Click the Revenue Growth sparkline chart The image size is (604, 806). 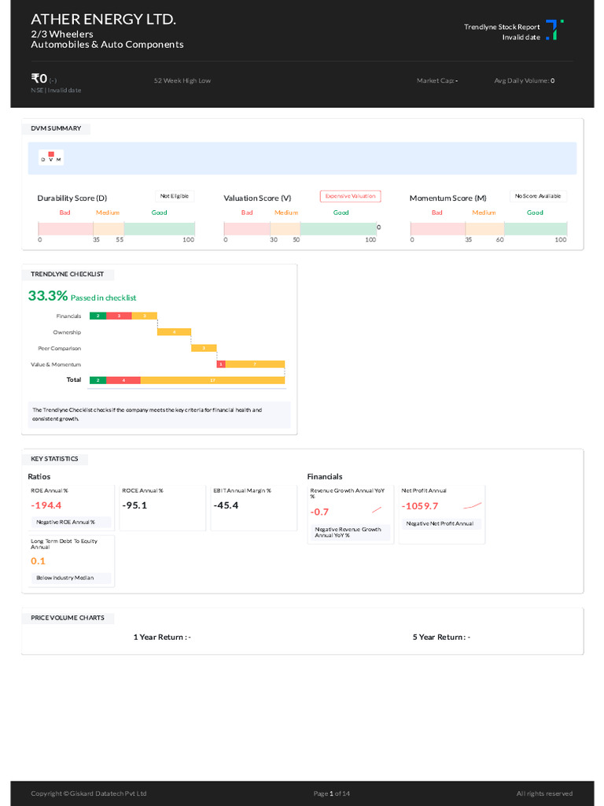coord(377,510)
